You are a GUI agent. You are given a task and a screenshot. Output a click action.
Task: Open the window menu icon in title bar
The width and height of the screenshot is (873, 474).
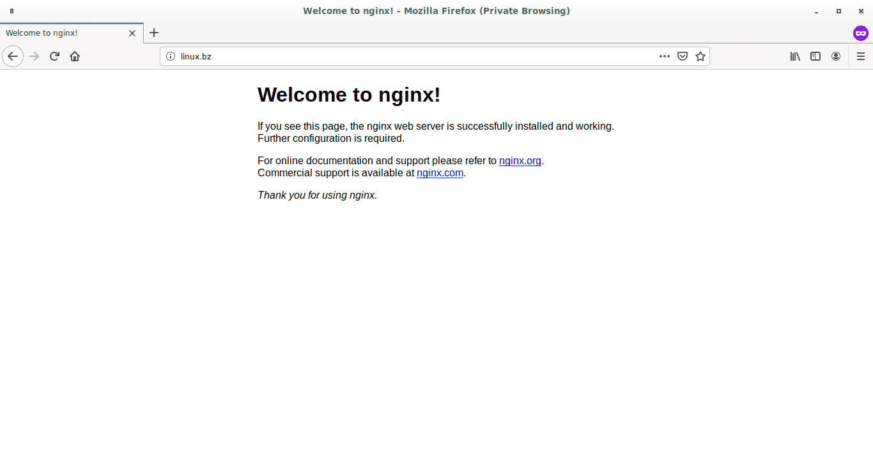pos(12,11)
